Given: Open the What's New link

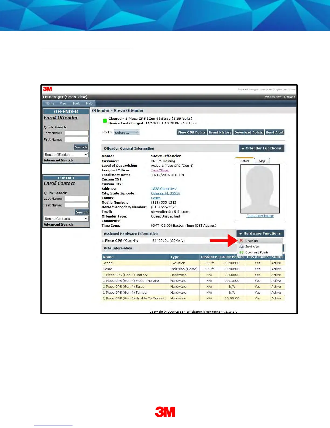Looking at the screenshot, I should coord(273,97).
